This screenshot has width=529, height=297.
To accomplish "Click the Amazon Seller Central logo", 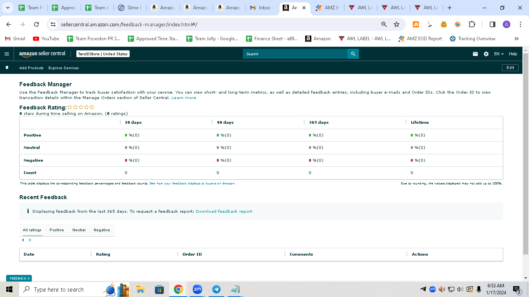I will pos(42,54).
